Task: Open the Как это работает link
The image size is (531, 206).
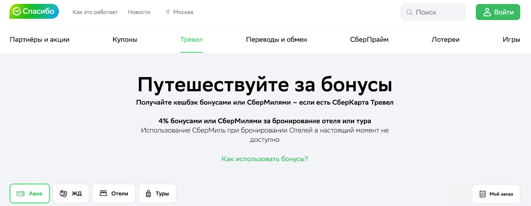Action: click(x=95, y=12)
